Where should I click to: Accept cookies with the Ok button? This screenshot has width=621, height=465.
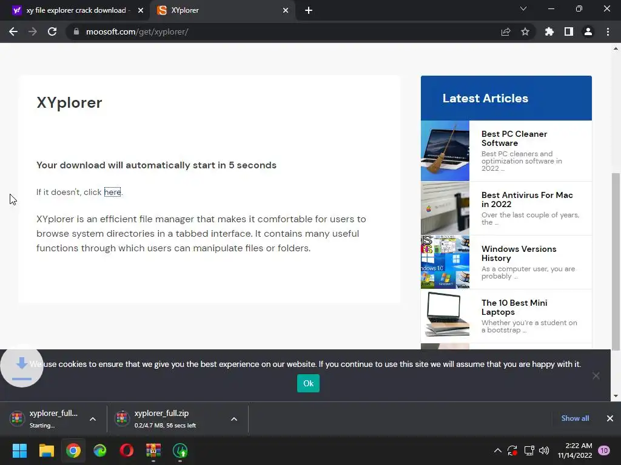[308, 383]
